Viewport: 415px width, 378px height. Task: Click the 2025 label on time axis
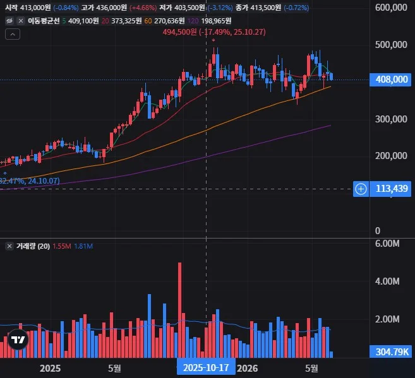coord(50,369)
